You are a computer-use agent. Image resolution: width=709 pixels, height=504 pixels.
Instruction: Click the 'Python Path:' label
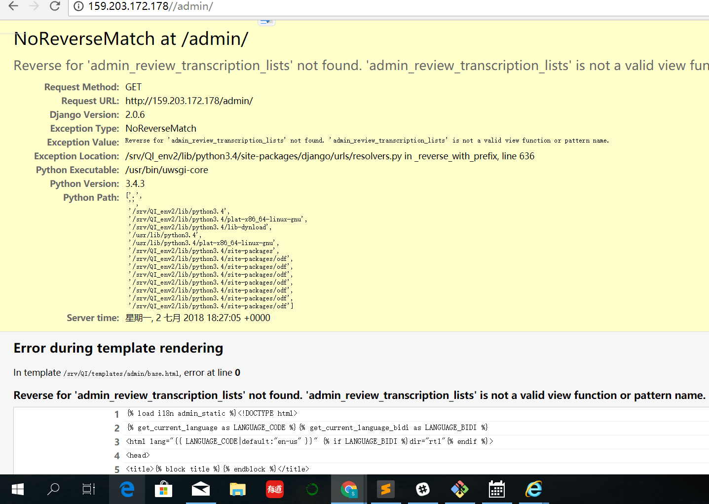[91, 197]
